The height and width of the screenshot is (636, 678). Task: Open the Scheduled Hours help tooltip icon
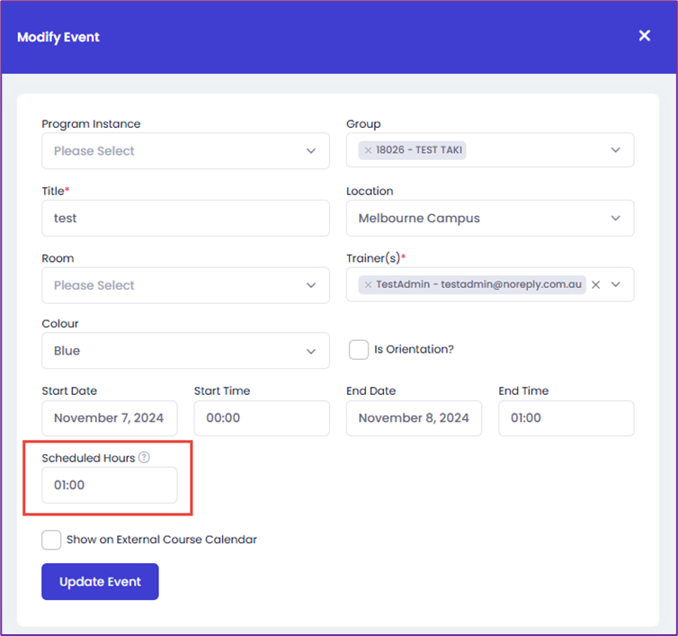[x=144, y=457]
